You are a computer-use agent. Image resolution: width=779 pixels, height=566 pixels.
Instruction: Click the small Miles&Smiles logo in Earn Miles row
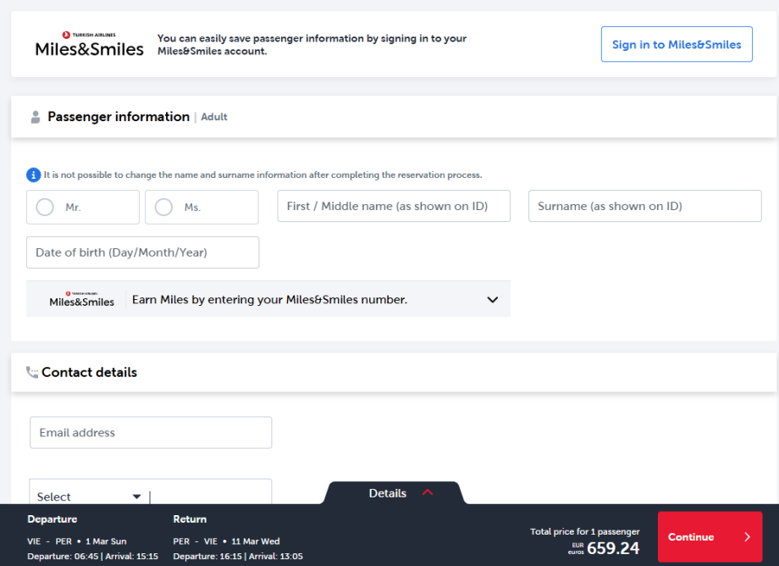coord(81,299)
